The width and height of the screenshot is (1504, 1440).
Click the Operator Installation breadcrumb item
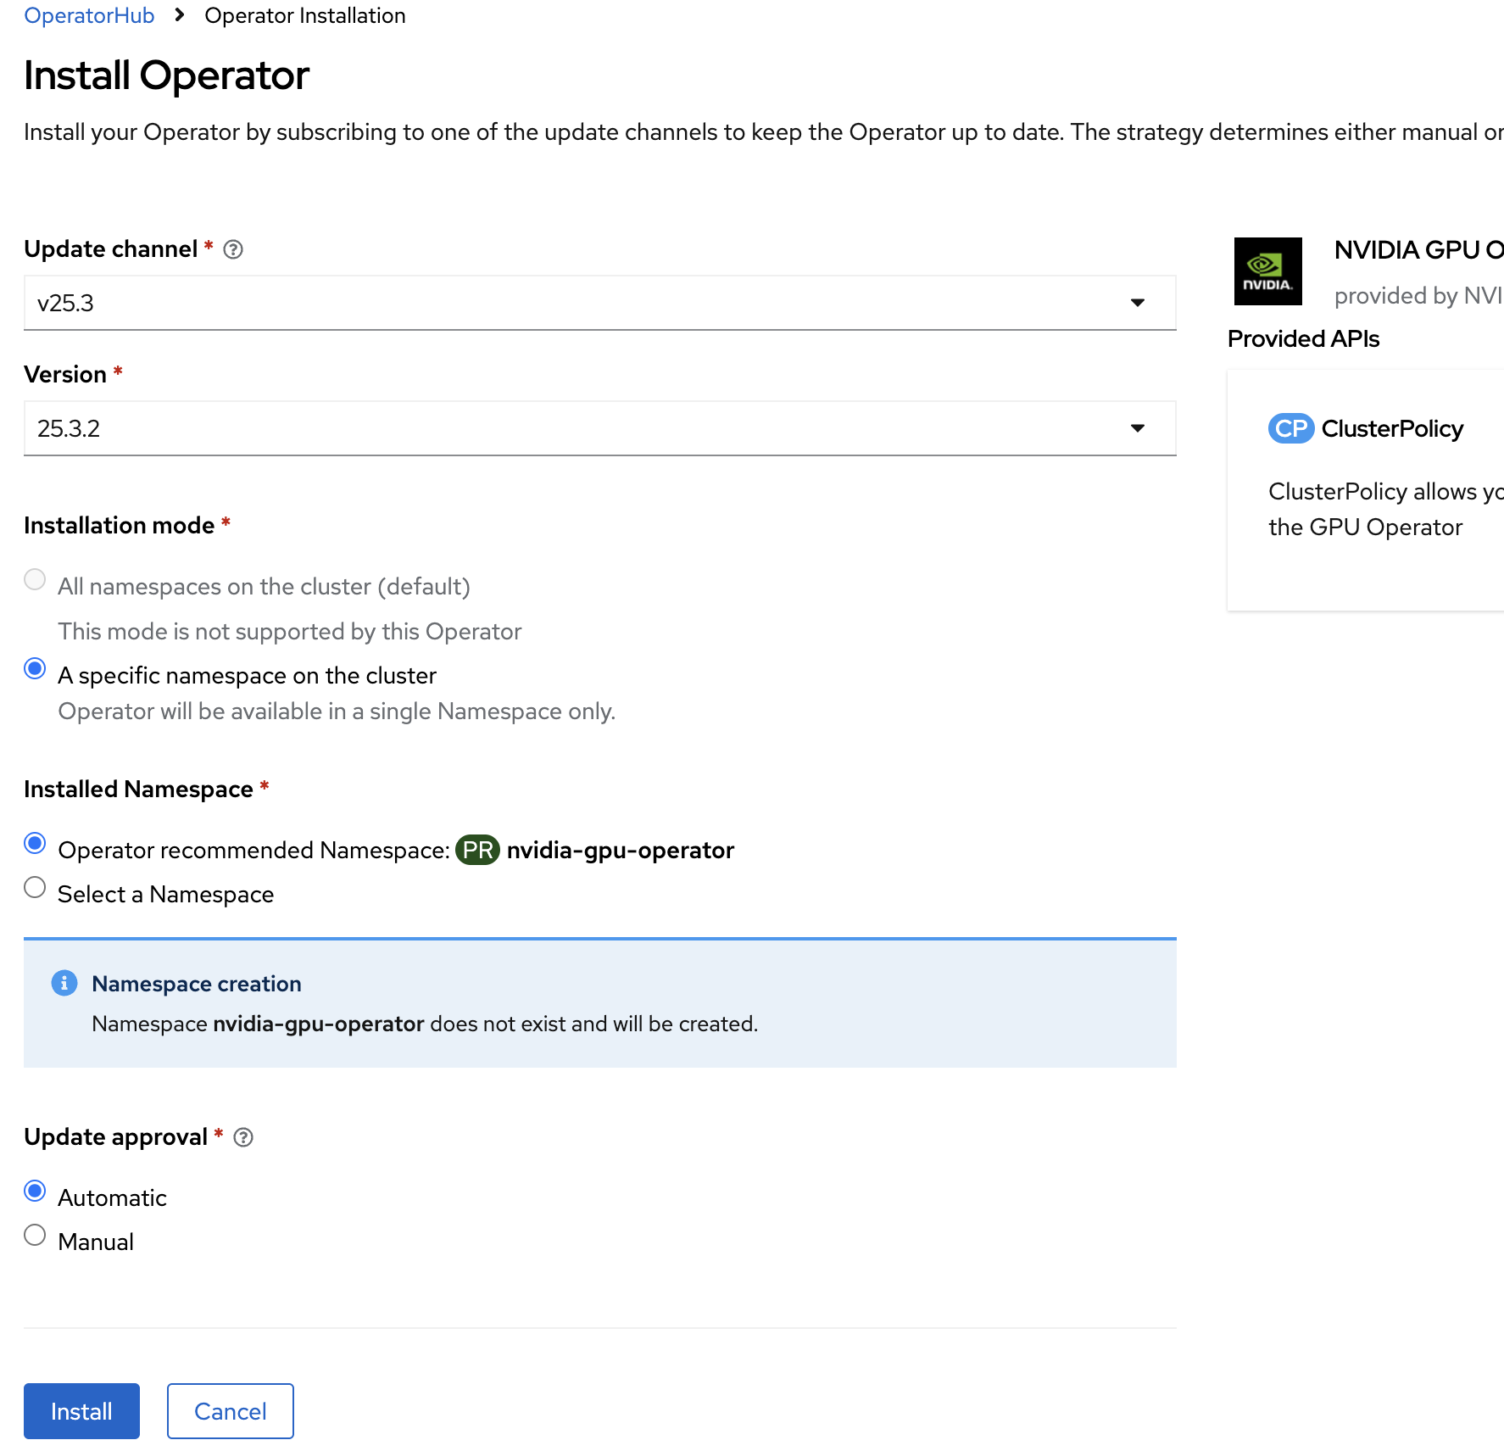pos(305,15)
